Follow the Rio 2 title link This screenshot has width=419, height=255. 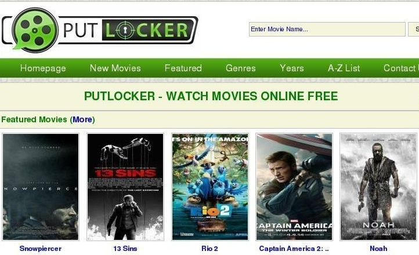point(209,249)
